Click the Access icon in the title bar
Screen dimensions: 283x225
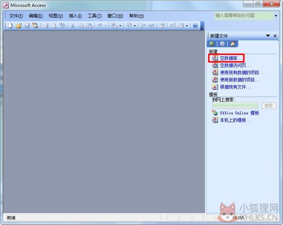(x=5, y=5)
